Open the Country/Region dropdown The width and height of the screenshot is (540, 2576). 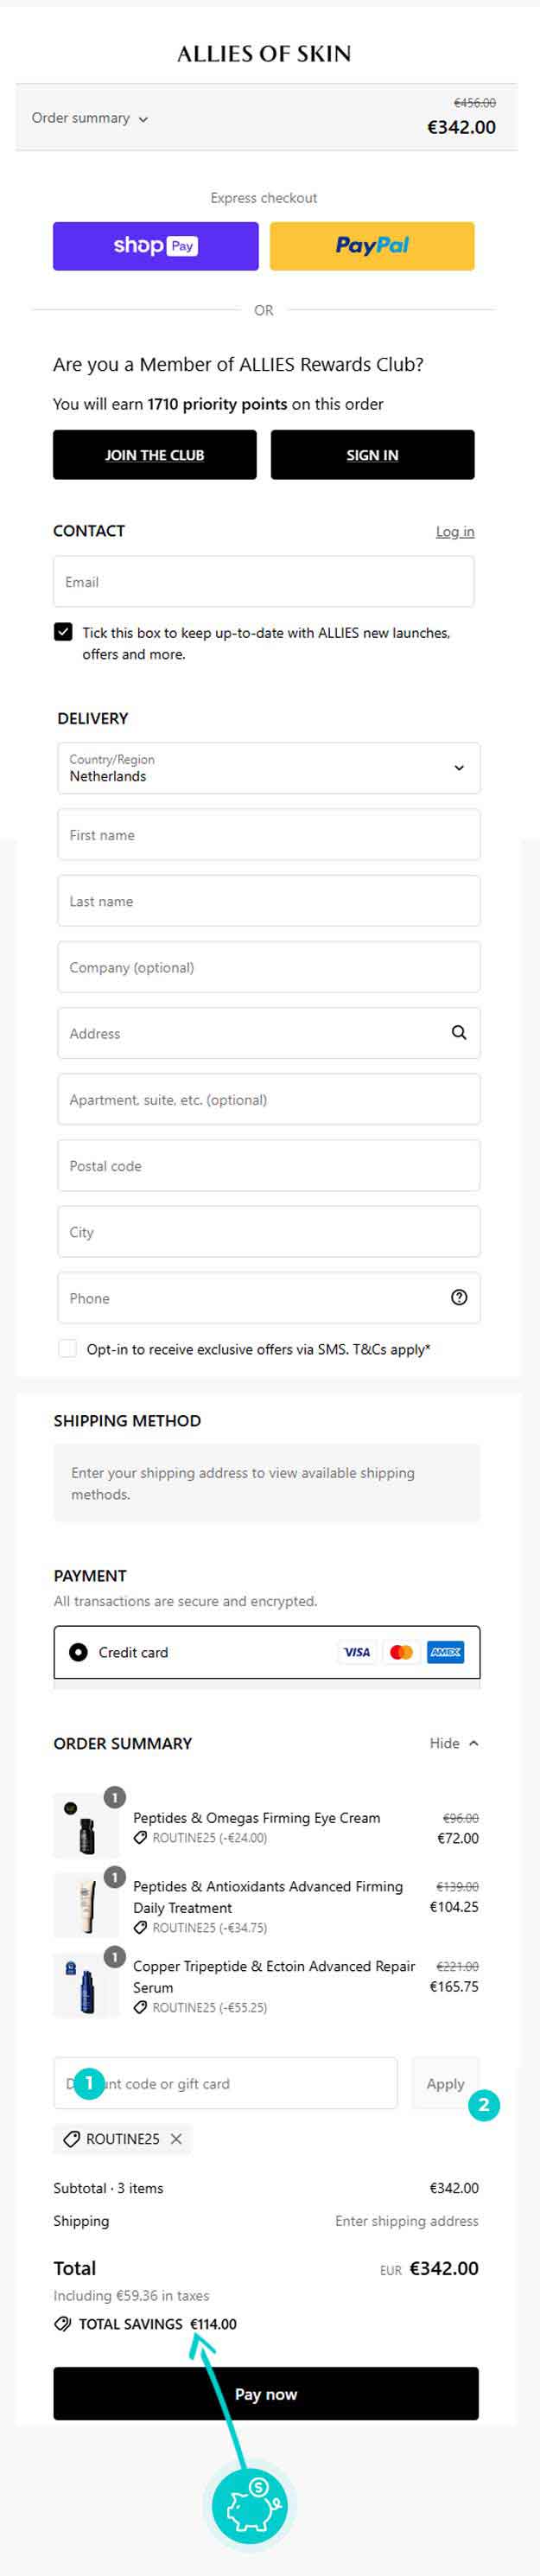(x=268, y=768)
